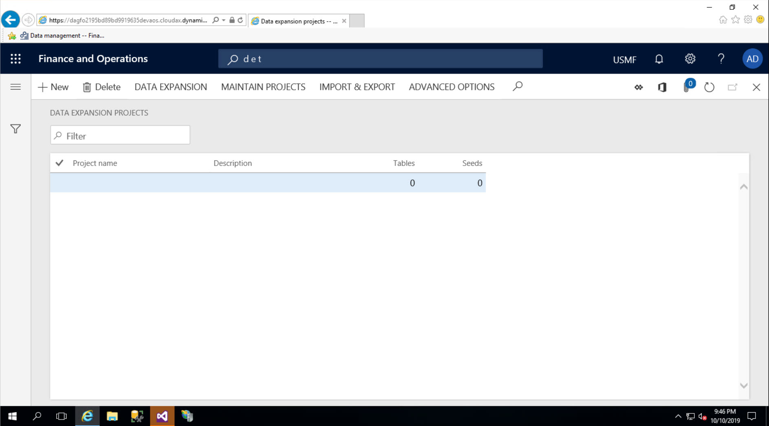Open browser tools gear
Screen dimensions: 769x426
[748, 20]
